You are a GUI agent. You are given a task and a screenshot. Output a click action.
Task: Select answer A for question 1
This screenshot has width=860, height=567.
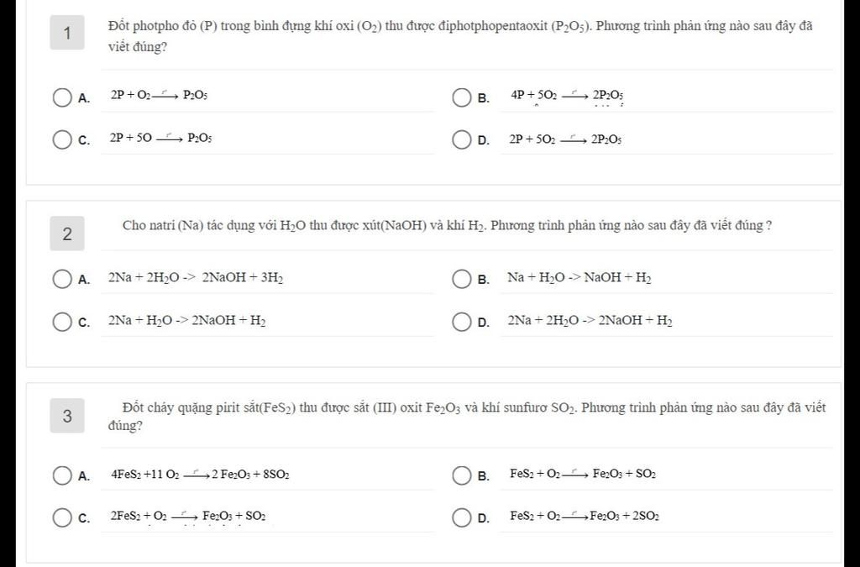click(62, 97)
